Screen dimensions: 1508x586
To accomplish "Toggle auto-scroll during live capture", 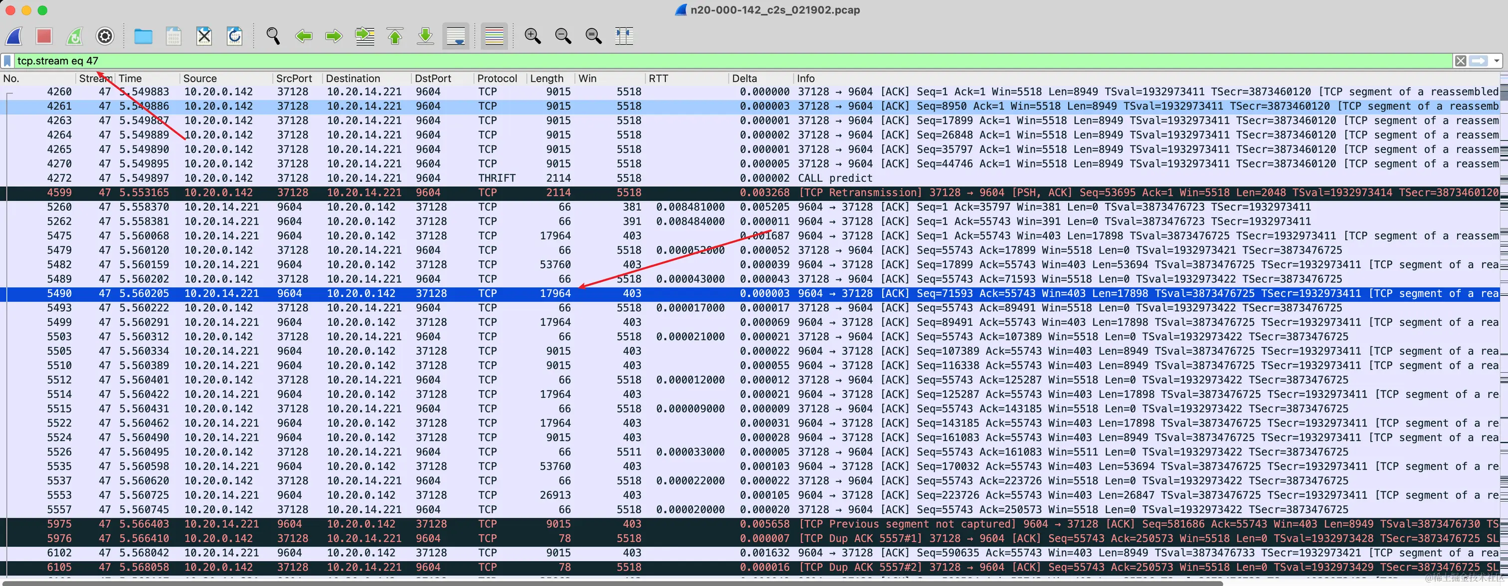I will (x=456, y=36).
